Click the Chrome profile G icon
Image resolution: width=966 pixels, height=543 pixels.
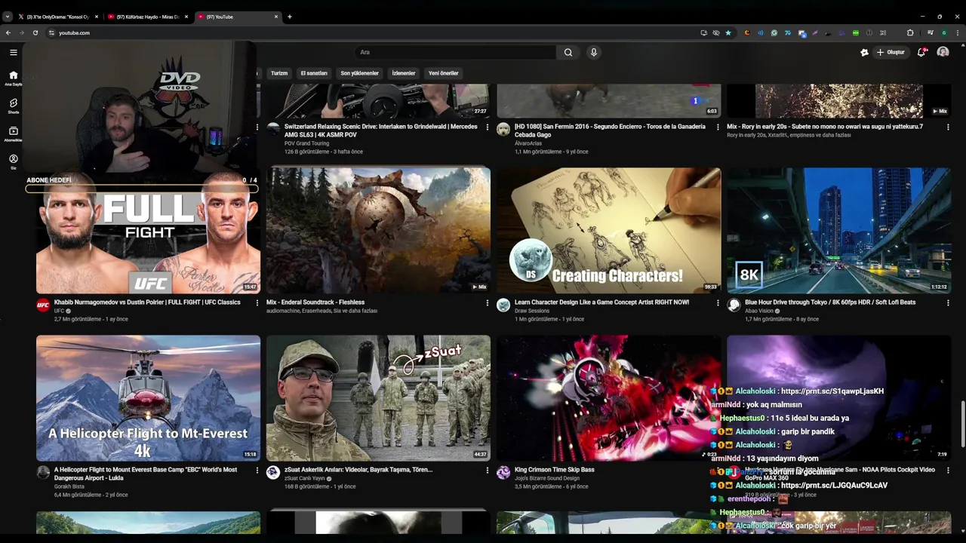click(943, 32)
